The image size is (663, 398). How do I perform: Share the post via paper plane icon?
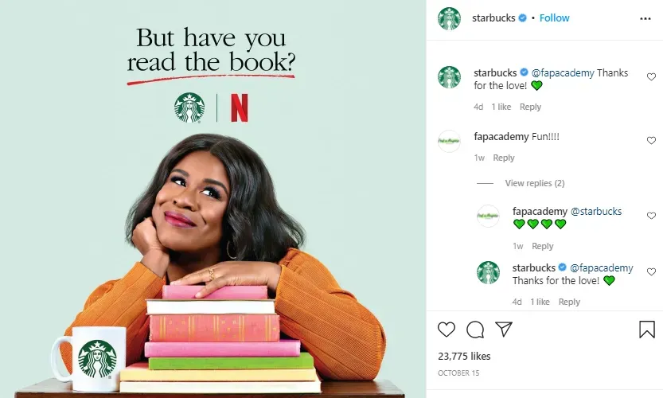(x=504, y=329)
